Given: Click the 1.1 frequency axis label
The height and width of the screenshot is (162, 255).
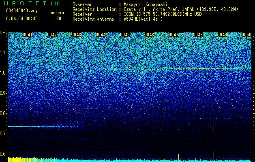Looking at the screenshot, I should pyautogui.click(x=3, y=53).
